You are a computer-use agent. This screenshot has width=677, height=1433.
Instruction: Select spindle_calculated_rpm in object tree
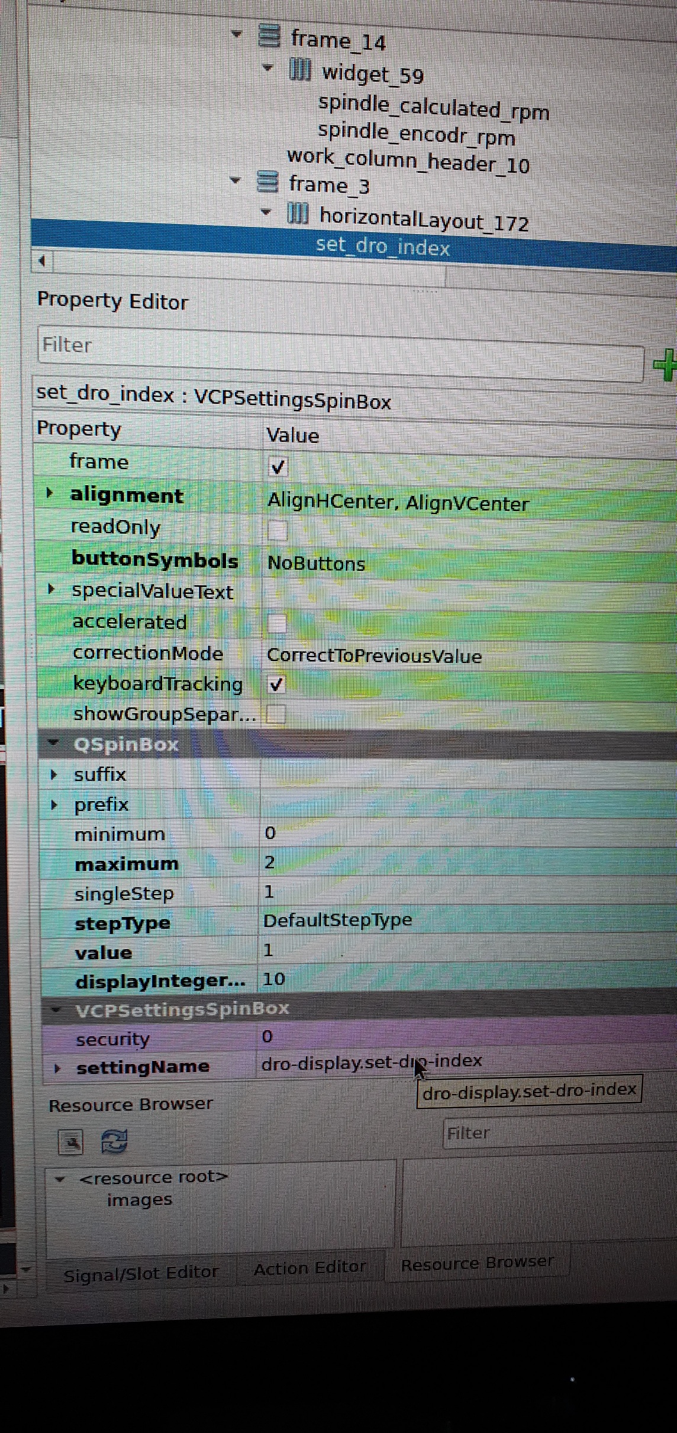[434, 107]
